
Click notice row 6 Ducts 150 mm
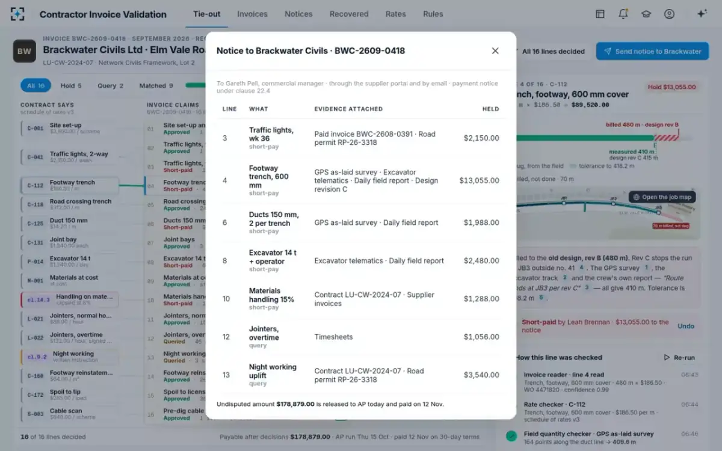click(361, 222)
